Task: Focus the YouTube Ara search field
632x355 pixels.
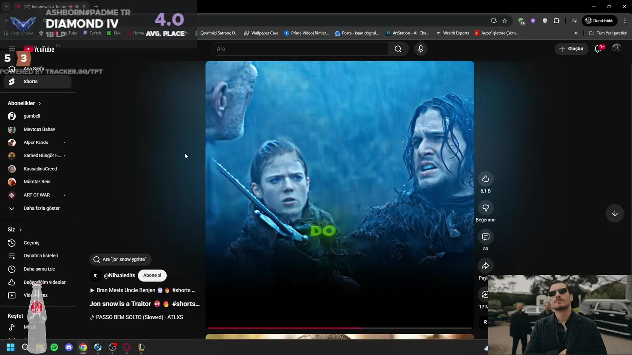Action: click(300, 49)
